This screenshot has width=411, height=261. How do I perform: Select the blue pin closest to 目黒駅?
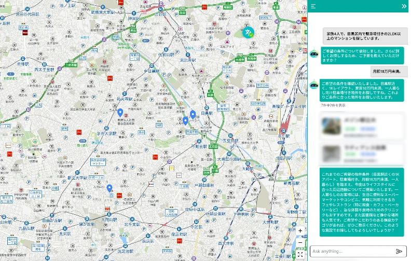[x=193, y=114]
